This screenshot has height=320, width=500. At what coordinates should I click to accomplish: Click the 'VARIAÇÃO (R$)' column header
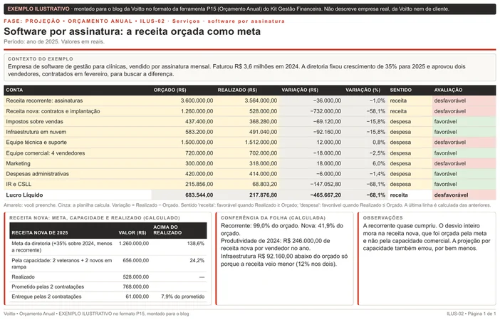300,90
